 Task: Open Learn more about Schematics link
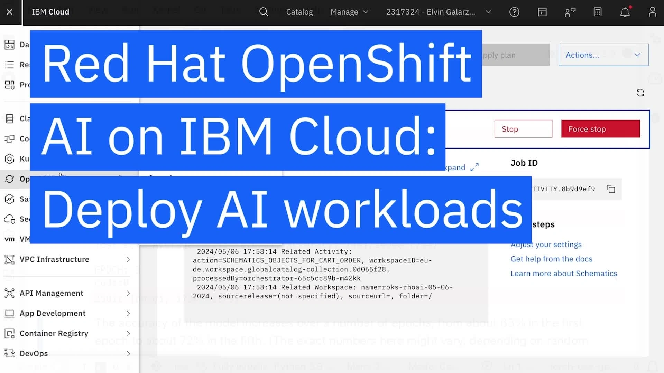[564, 274]
